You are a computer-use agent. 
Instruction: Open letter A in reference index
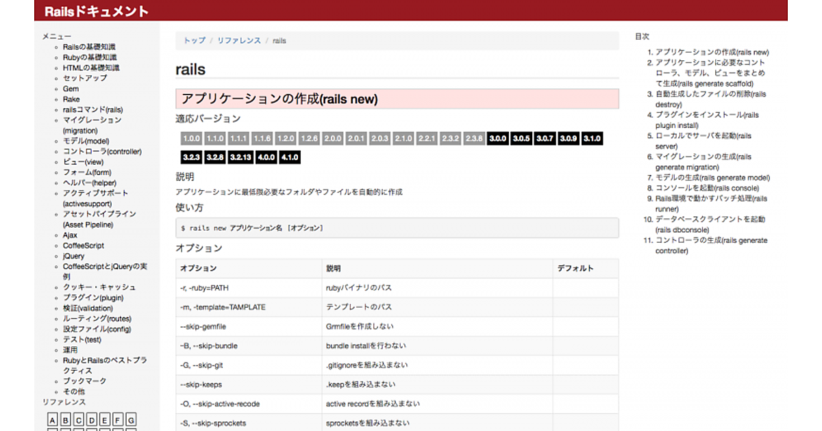pyautogui.click(x=53, y=419)
